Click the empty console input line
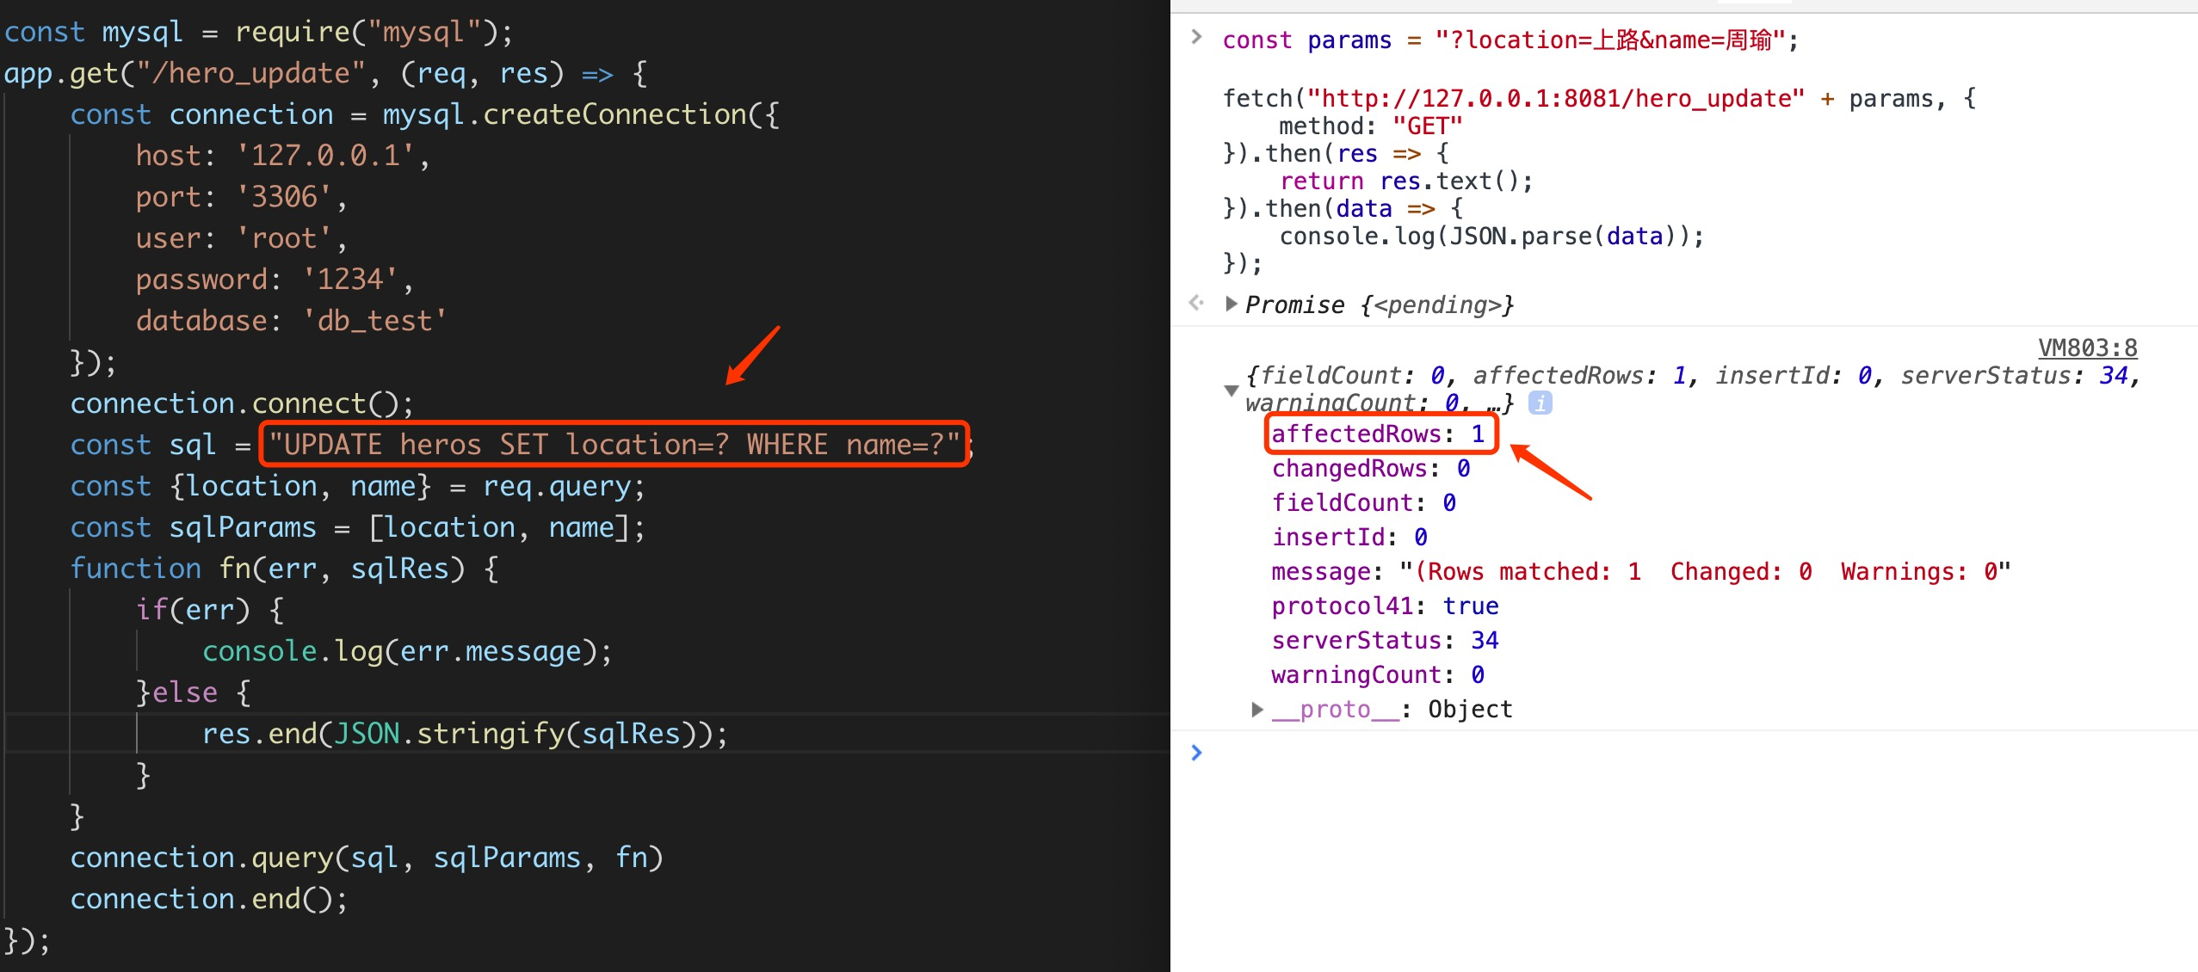 (1635, 754)
